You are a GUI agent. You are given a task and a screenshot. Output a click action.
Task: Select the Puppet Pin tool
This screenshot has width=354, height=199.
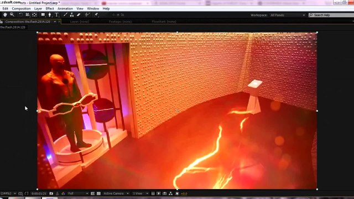pyautogui.click(x=96, y=15)
